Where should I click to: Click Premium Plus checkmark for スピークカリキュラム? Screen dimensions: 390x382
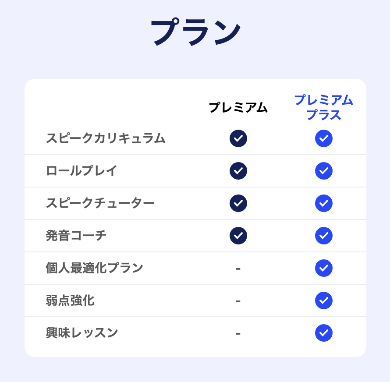(324, 138)
